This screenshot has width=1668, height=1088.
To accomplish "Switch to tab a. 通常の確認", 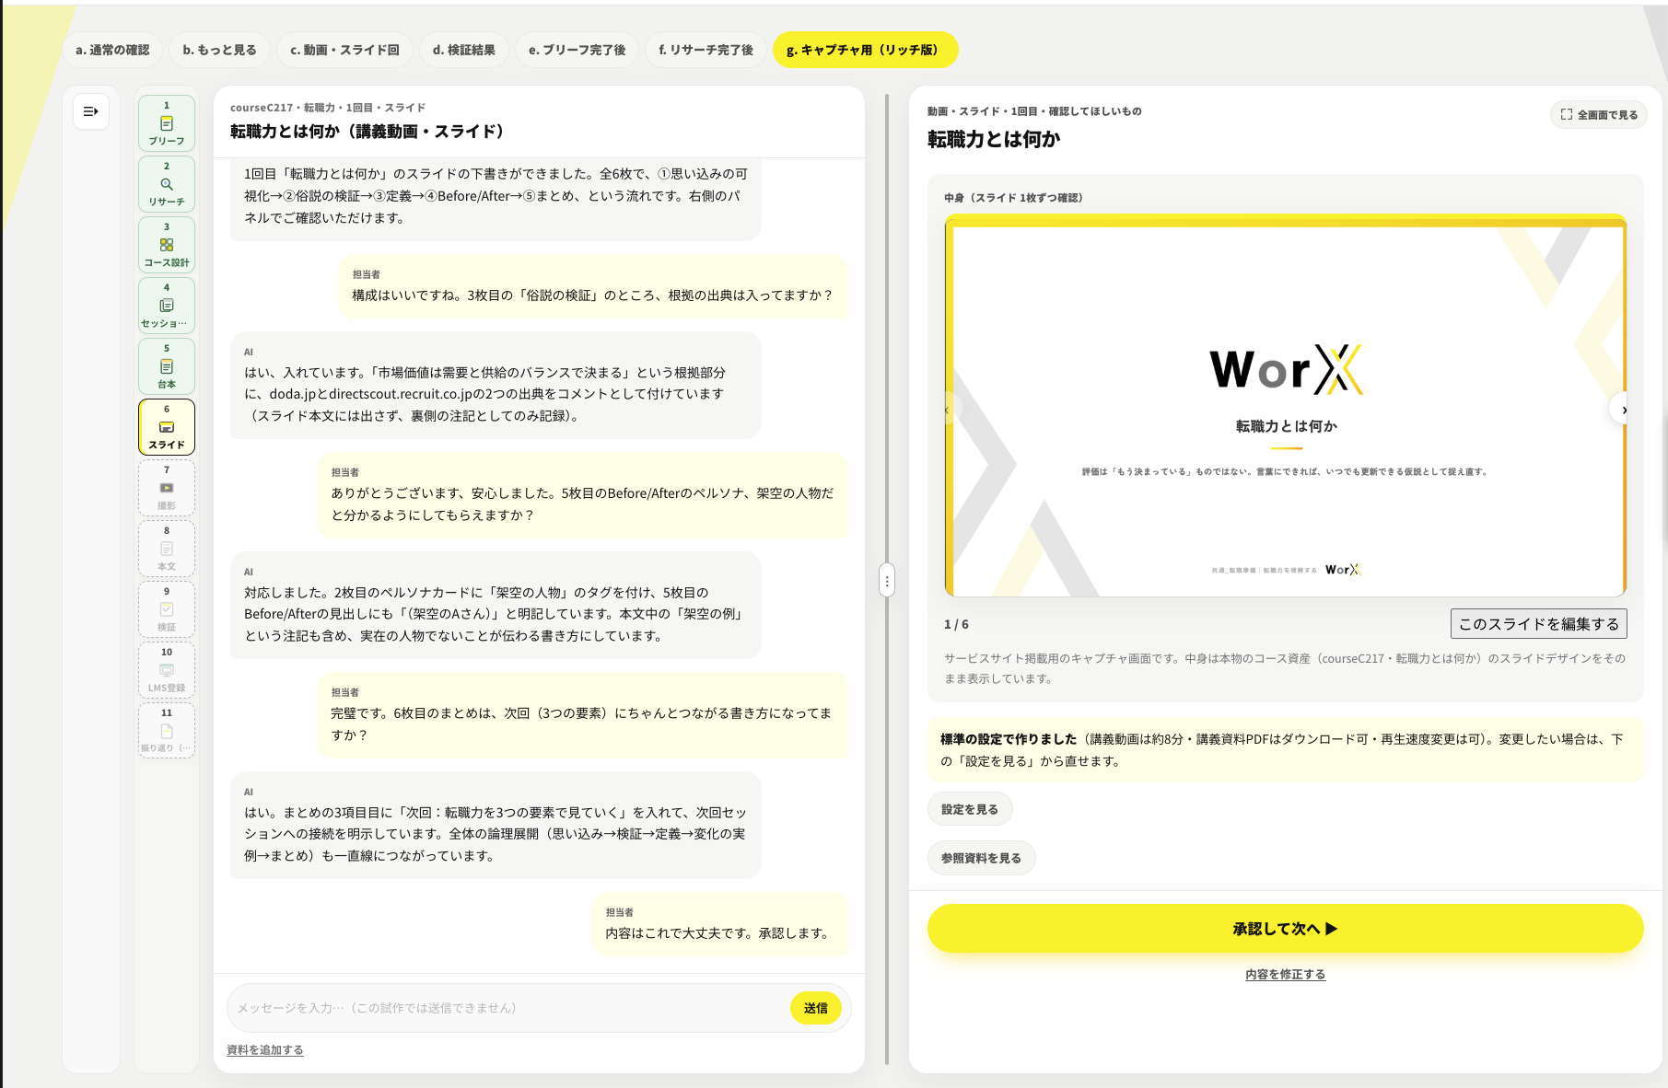I will point(112,50).
